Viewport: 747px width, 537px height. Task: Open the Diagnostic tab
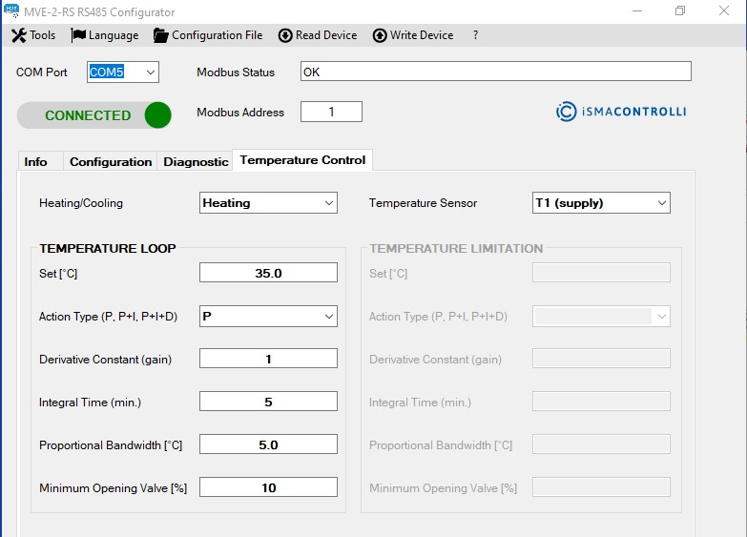coord(196,161)
